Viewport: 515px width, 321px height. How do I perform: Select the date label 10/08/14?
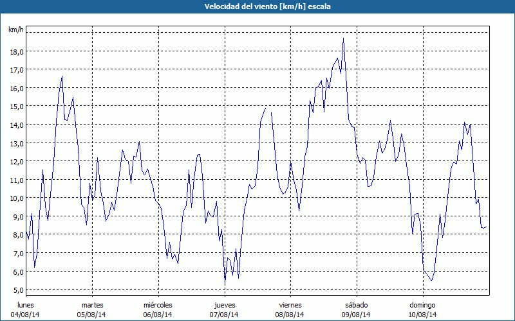pos(422,315)
